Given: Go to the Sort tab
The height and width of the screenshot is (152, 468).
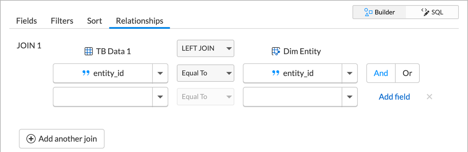Looking at the screenshot, I should [94, 21].
